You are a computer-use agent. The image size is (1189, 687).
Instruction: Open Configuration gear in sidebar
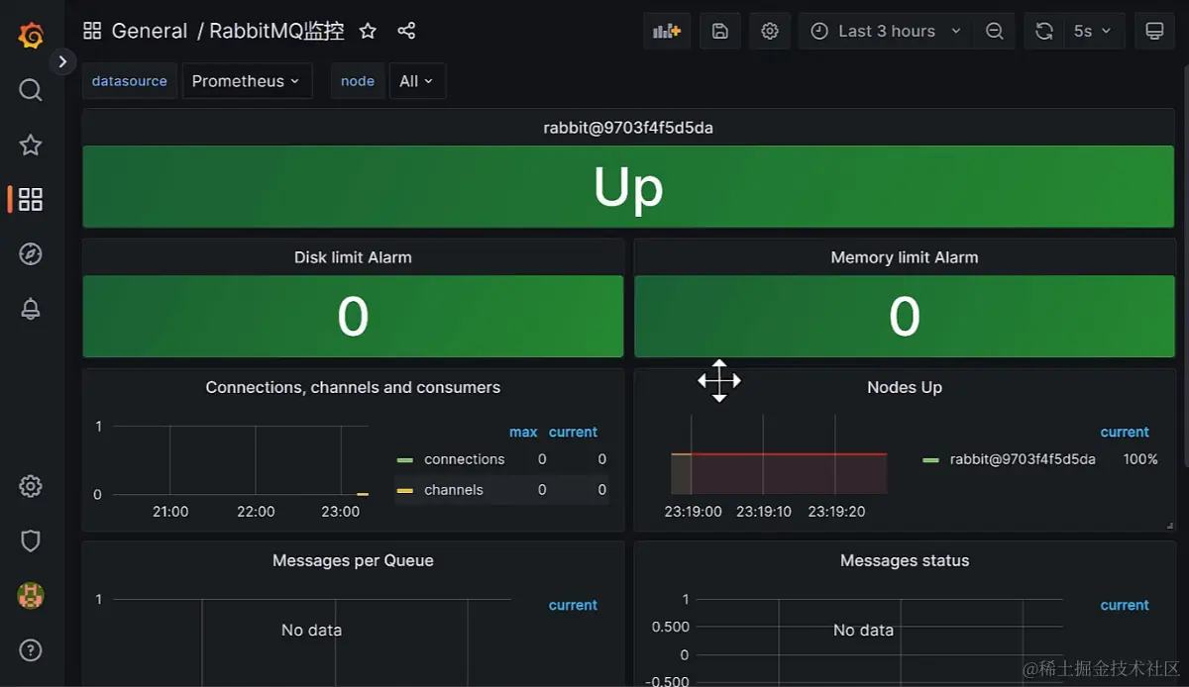(x=31, y=486)
